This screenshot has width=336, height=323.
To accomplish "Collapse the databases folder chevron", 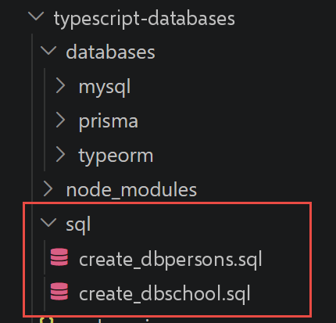I will 48,50.
